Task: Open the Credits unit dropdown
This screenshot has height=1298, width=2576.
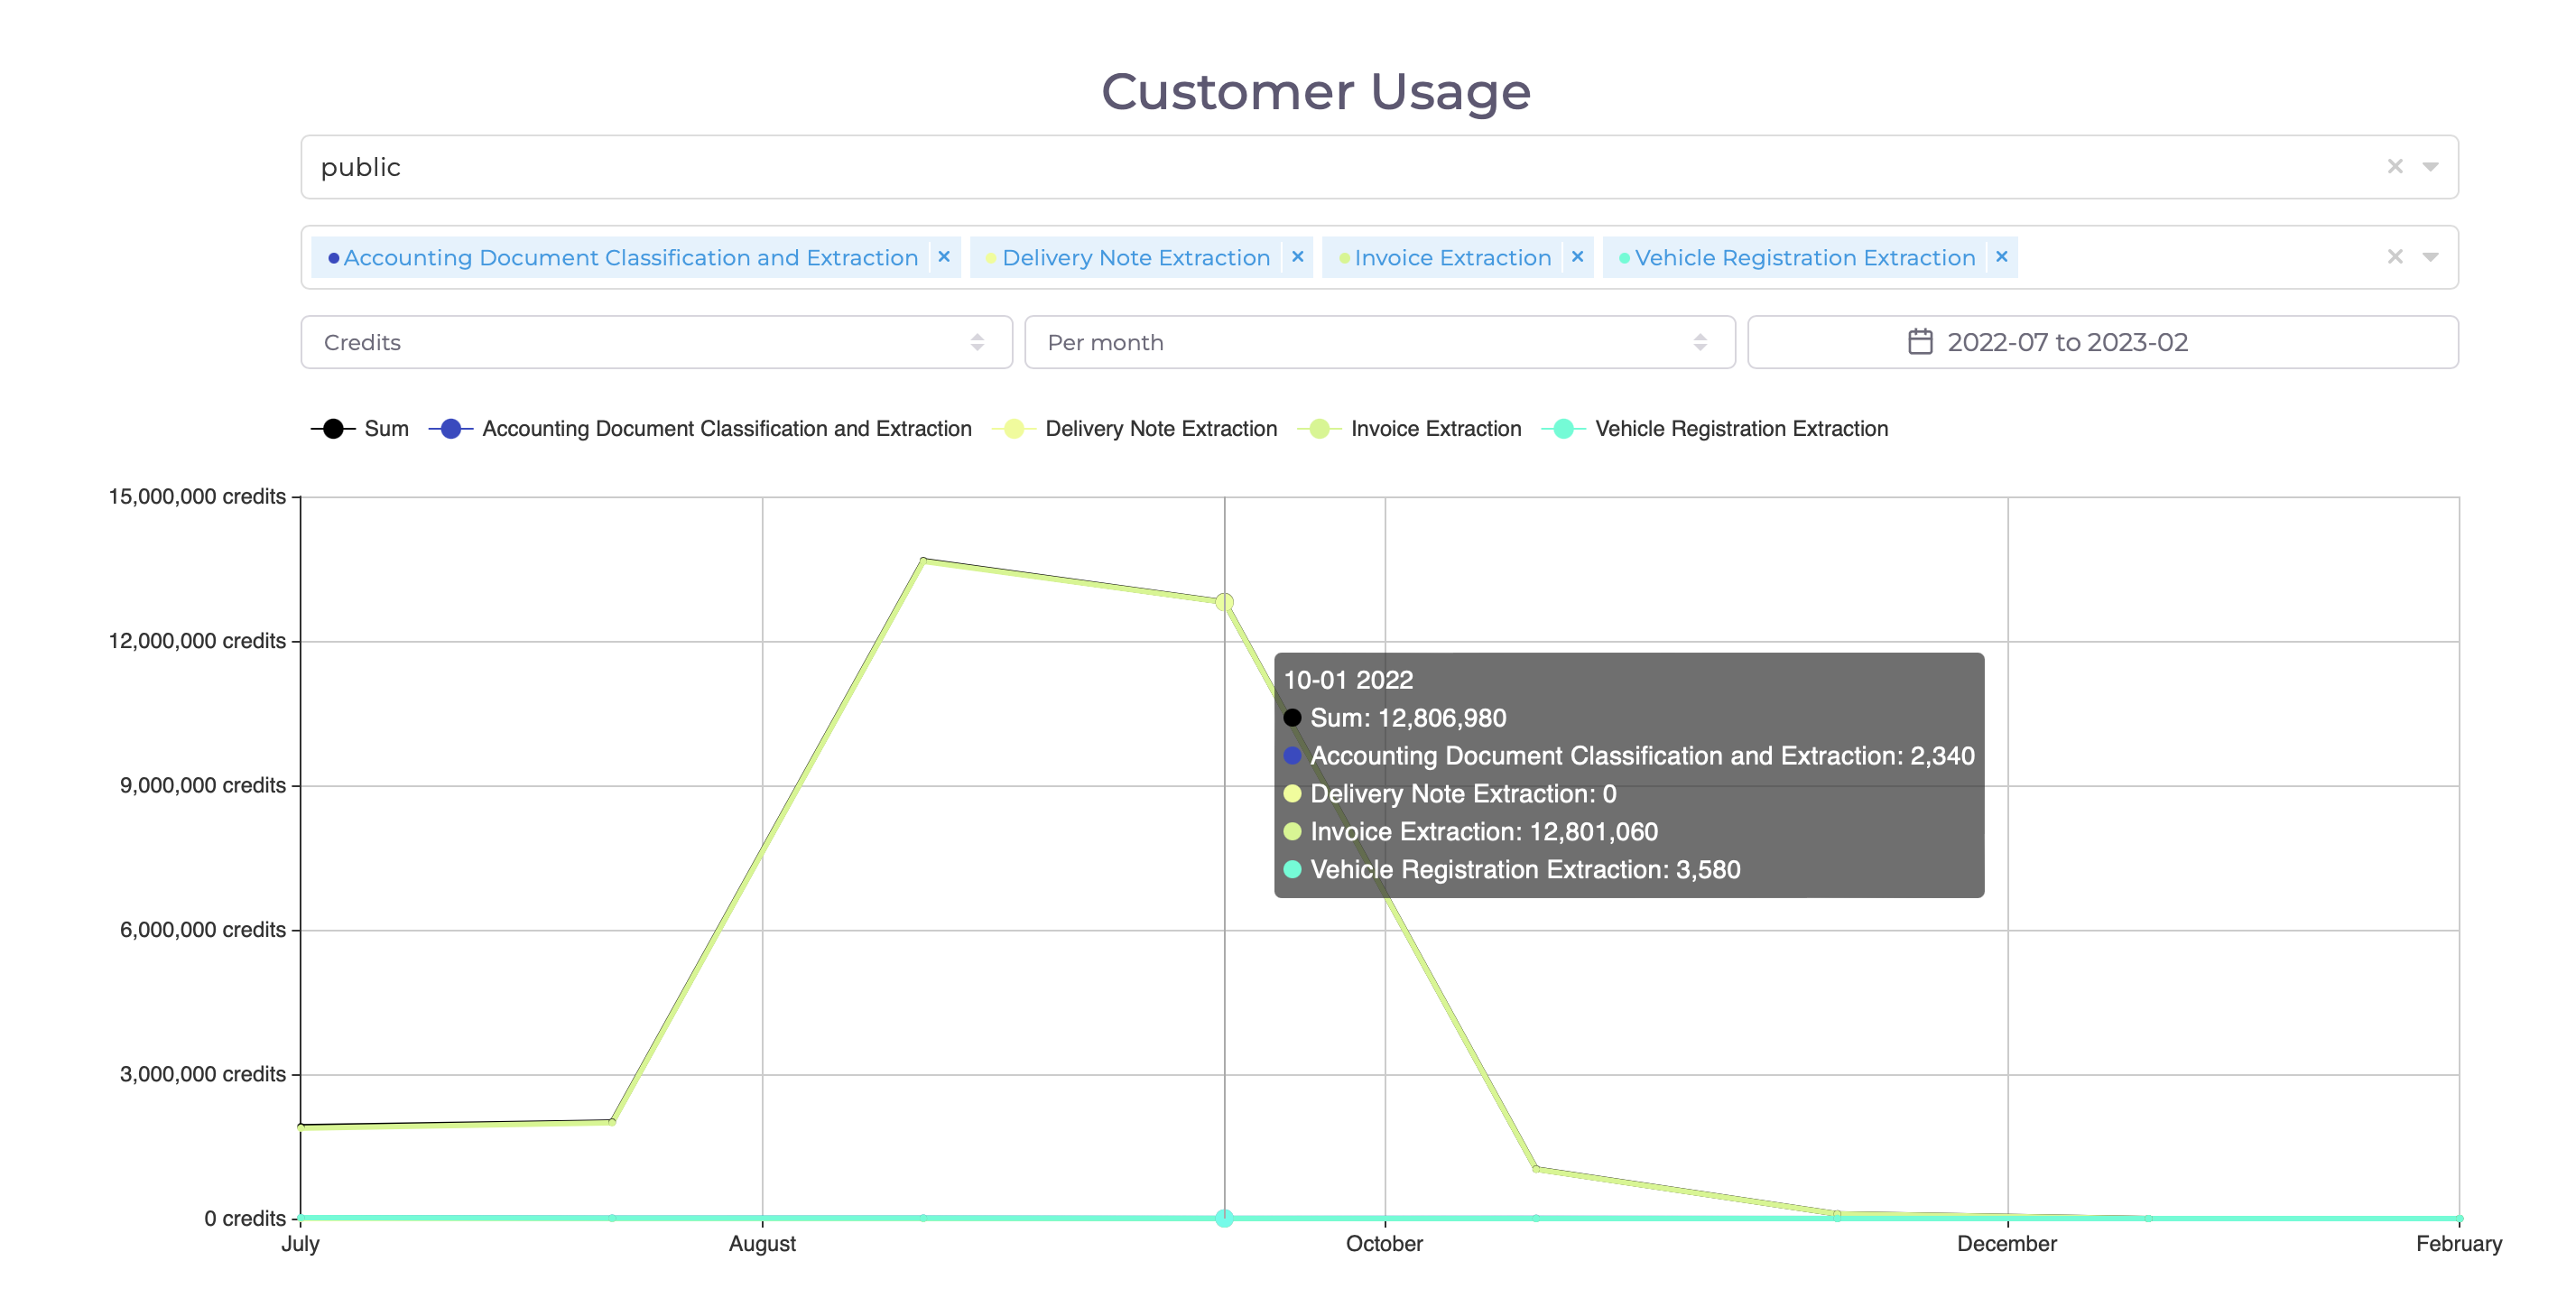Action: (656, 342)
